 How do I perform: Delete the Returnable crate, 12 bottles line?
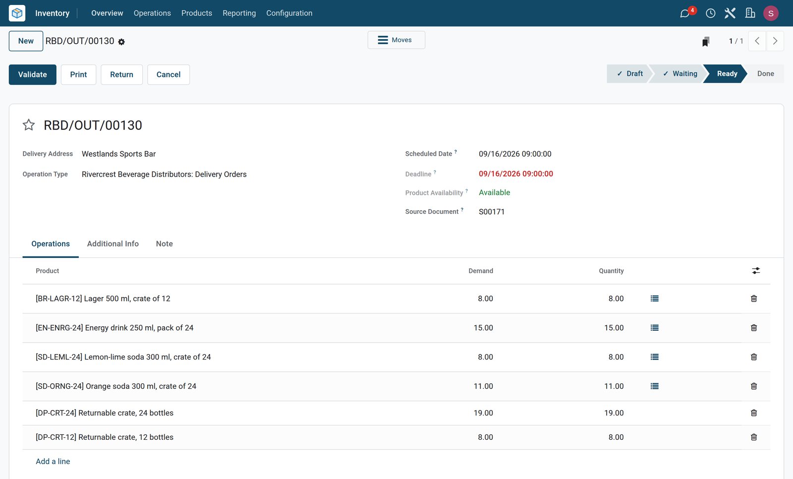tap(754, 437)
